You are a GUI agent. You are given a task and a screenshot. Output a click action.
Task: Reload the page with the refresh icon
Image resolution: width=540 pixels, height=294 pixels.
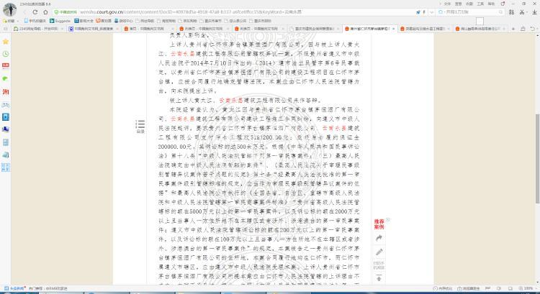(35, 12)
